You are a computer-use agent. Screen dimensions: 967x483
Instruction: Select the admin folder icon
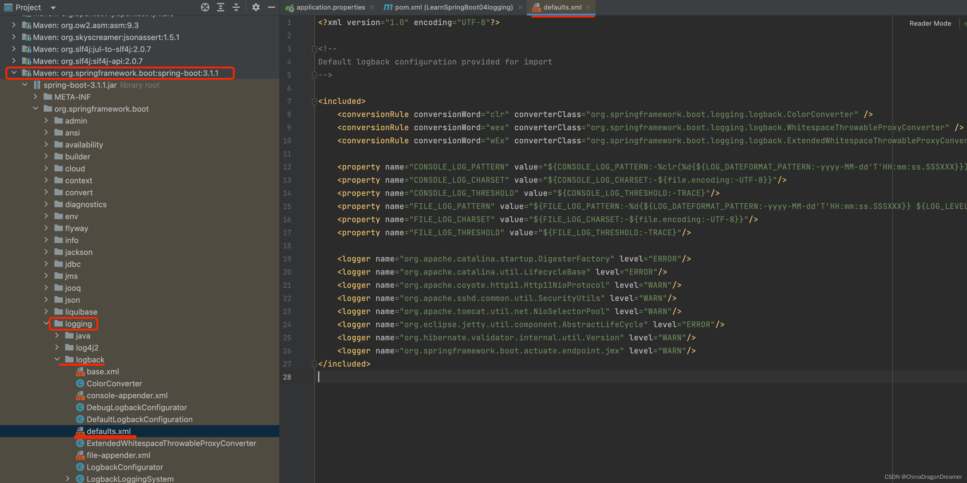tap(59, 121)
